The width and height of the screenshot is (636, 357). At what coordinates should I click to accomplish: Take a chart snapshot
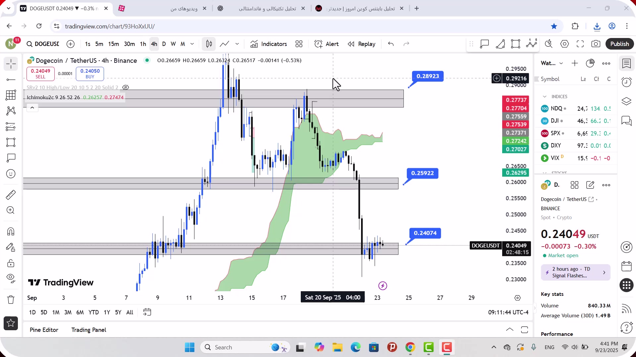596,44
